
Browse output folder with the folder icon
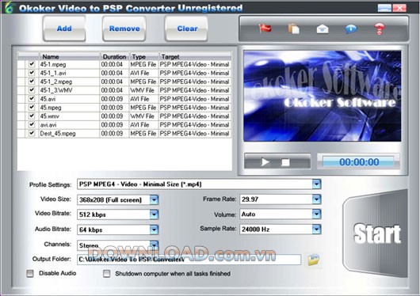[x=313, y=260]
